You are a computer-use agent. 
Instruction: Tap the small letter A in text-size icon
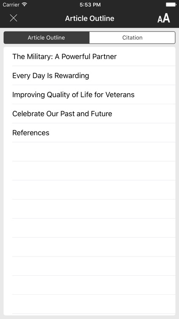(x=160, y=20)
